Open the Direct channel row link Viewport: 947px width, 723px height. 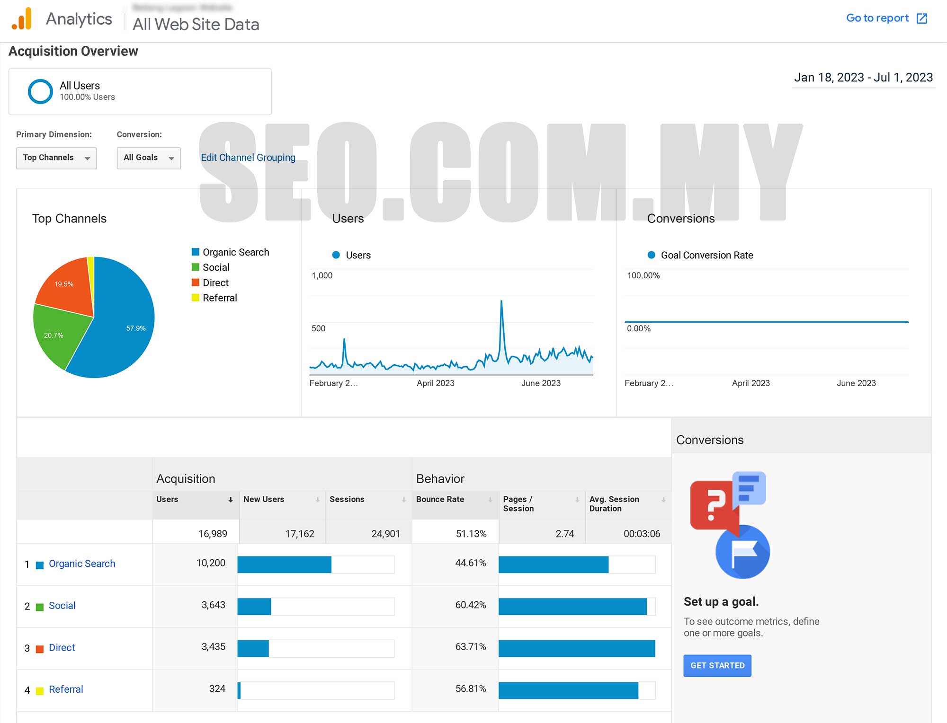click(x=62, y=648)
